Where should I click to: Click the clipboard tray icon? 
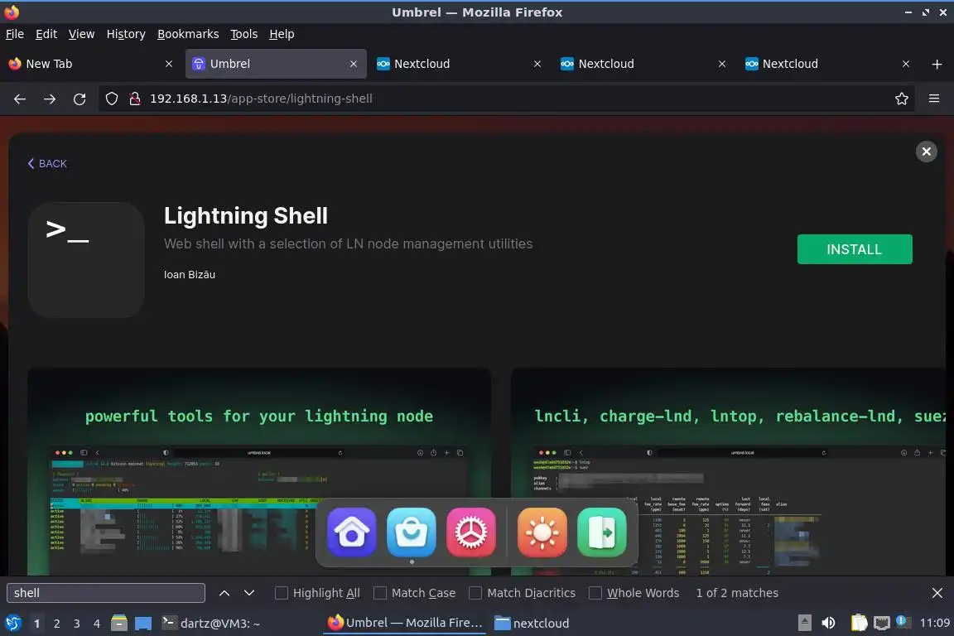pyautogui.click(x=859, y=623)
